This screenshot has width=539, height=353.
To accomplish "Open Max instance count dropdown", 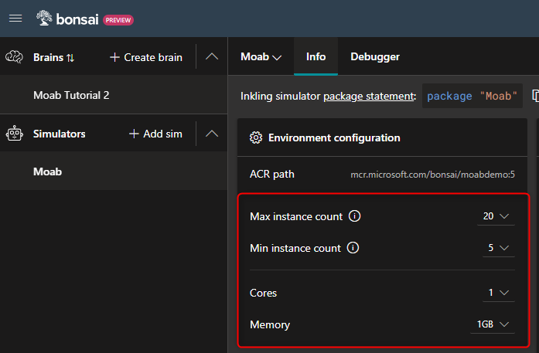I will pos(496,216).
